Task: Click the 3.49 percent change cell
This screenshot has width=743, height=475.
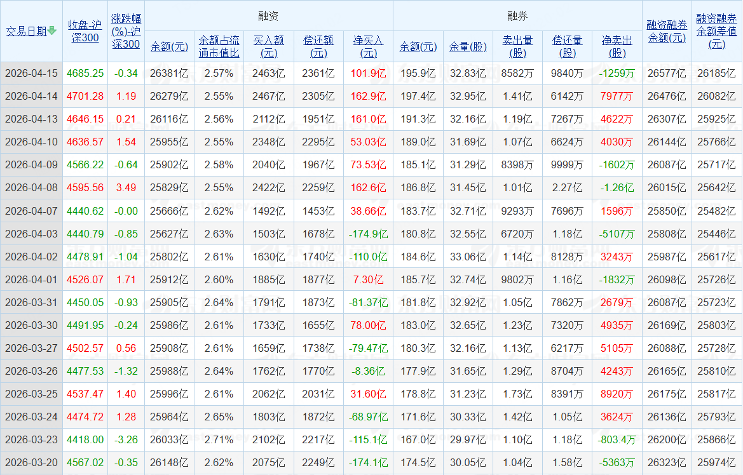Action: pyautogui.click(x=126, y=187)
